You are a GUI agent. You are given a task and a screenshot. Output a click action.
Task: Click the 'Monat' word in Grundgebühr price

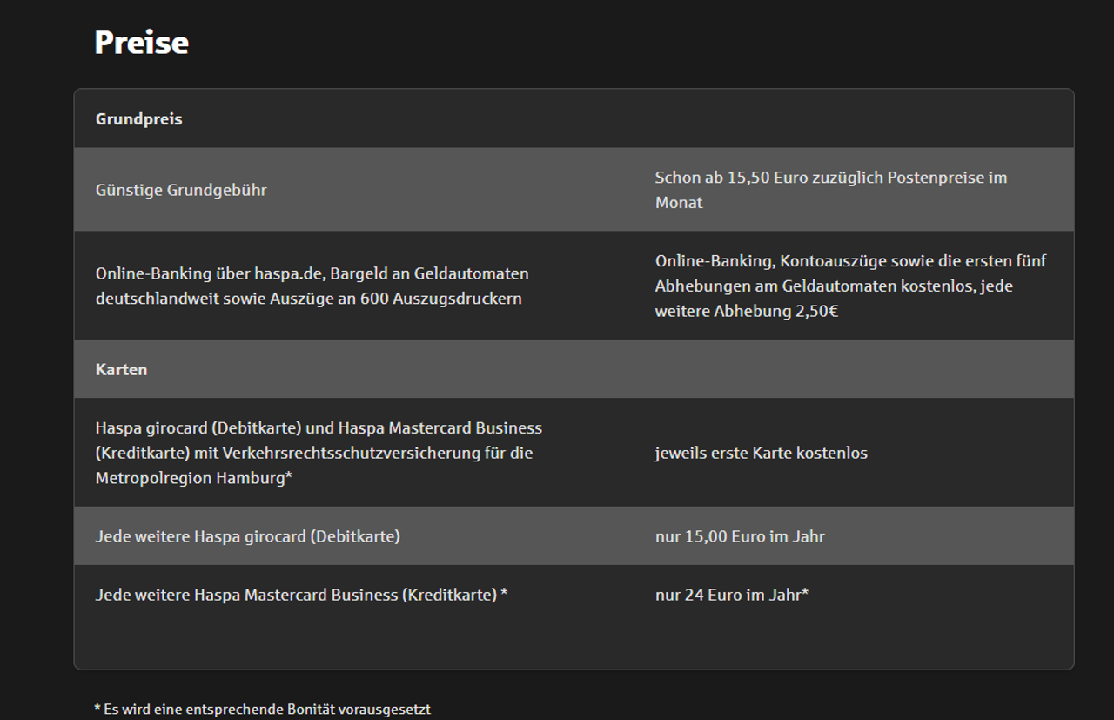(679, 203)
